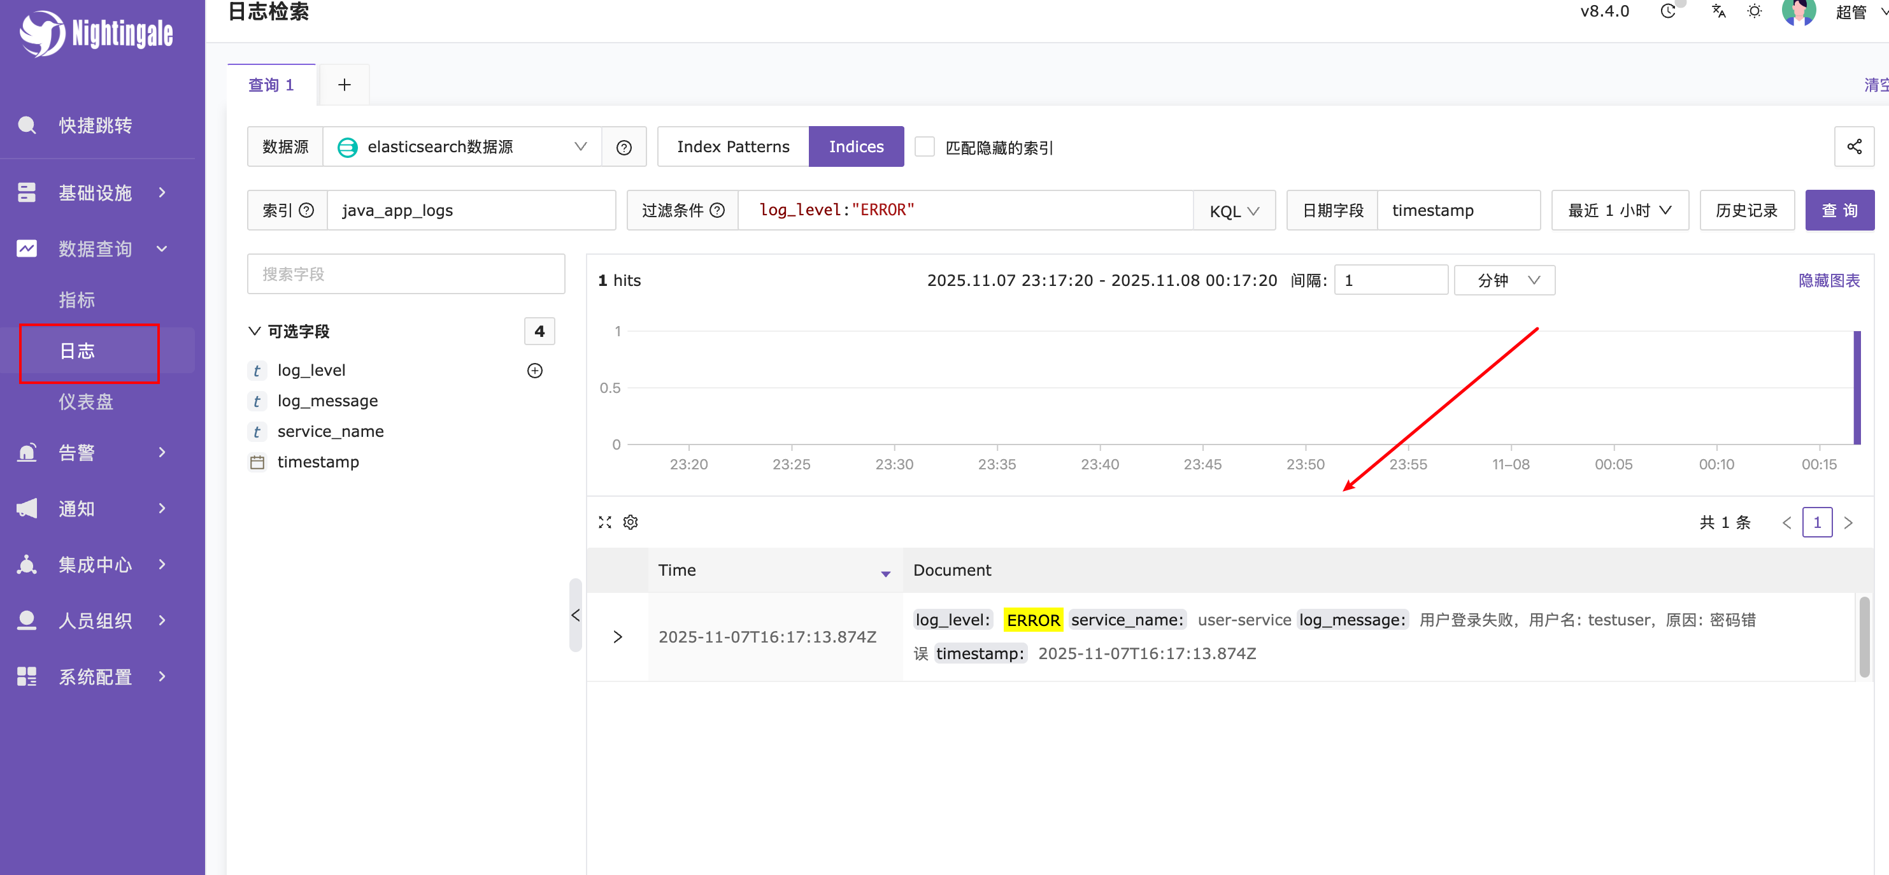Open the KQL query syntax dropdown
The width and height of the screenshot is (1889, 875).
1234,211
